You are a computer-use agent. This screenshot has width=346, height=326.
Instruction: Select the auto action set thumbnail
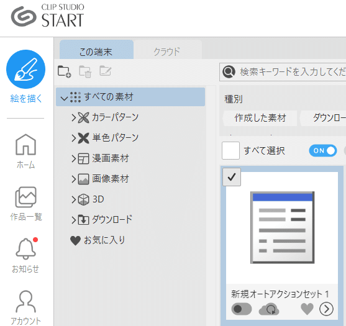(x=282, y=227)
